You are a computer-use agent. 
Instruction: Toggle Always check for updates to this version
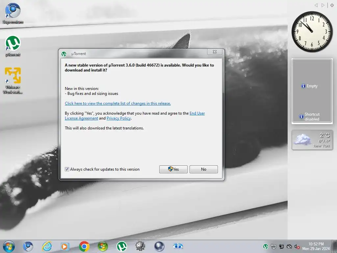[x=67, y=169]
